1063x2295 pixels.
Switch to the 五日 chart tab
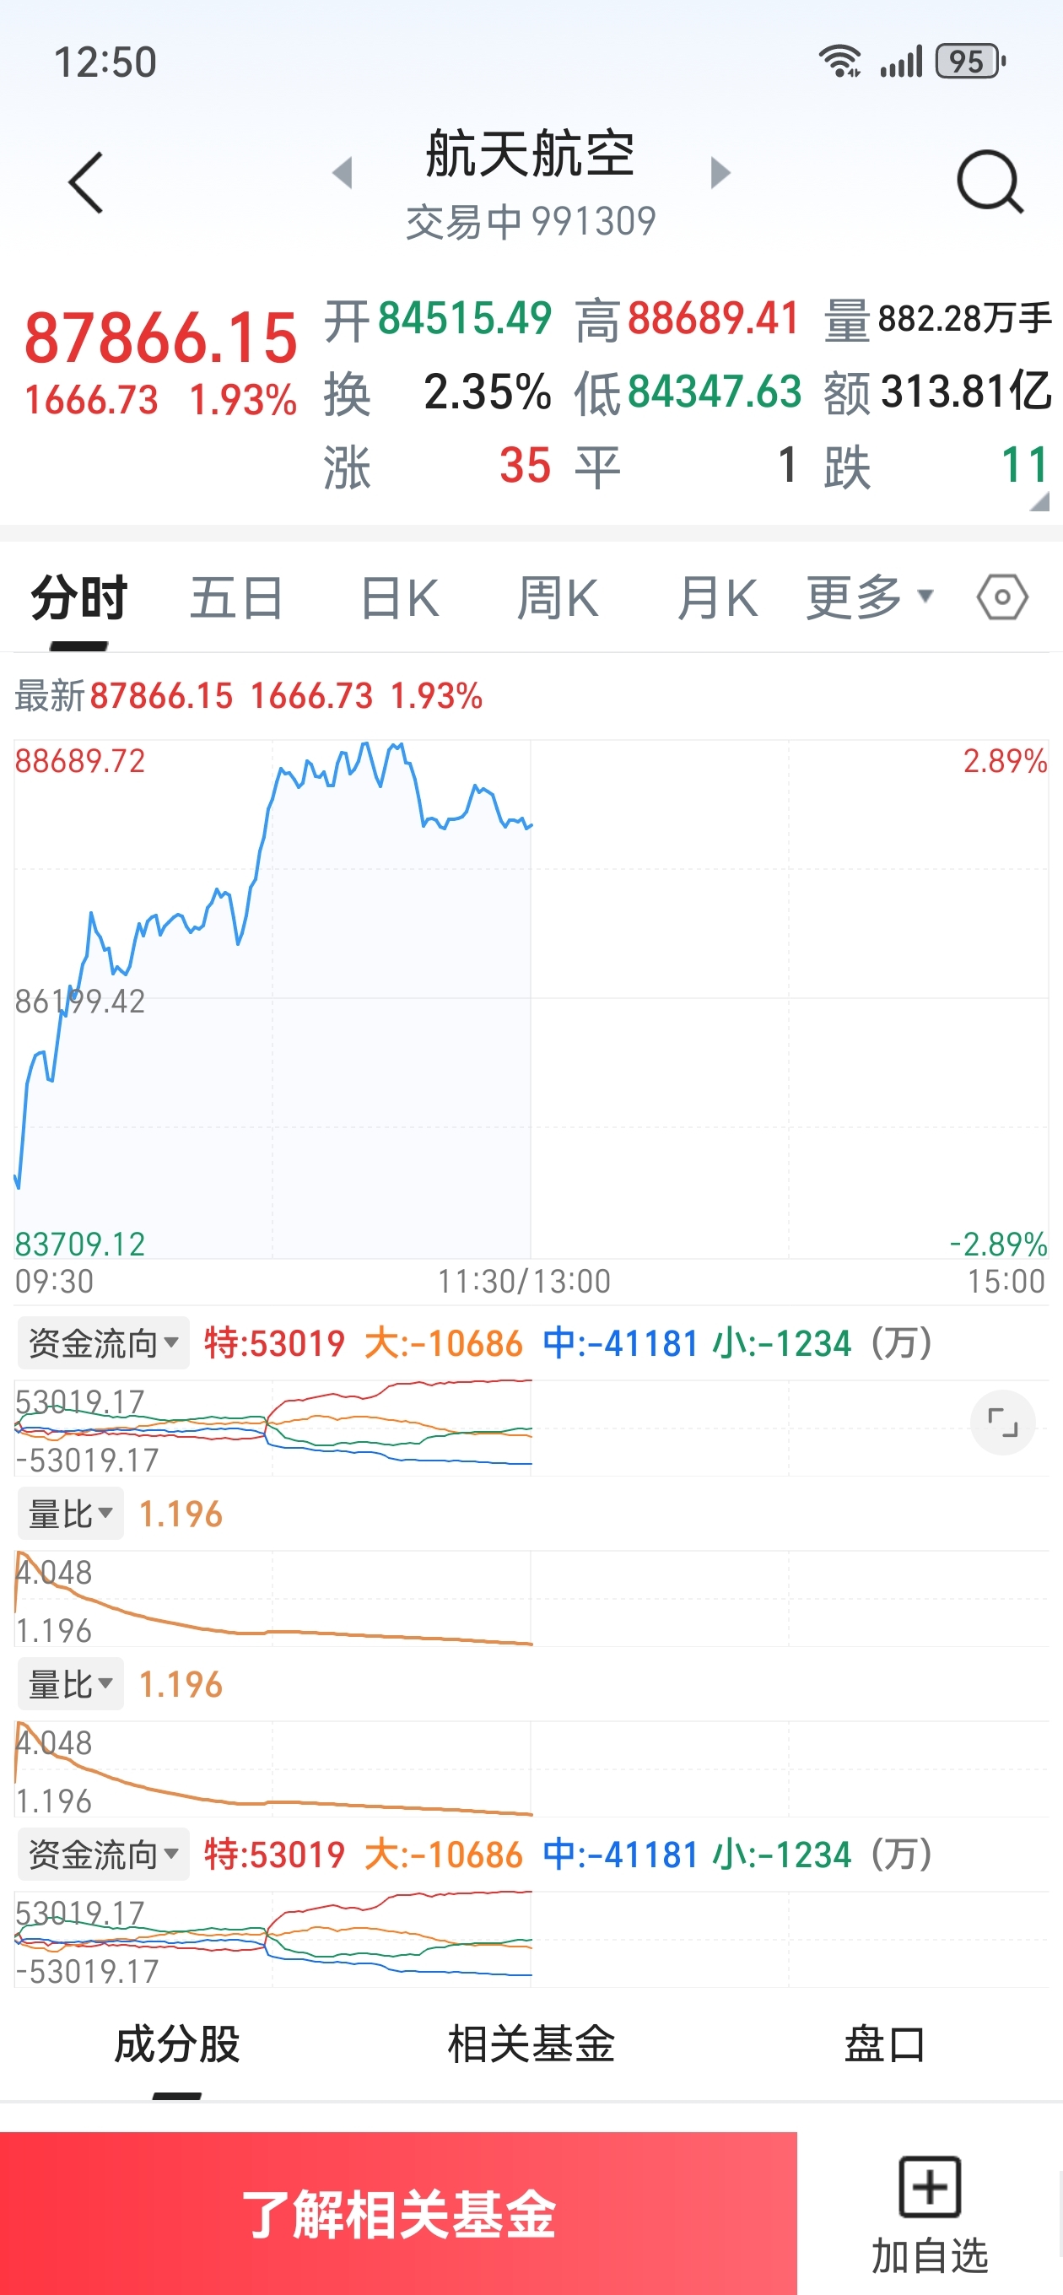click(x=237, y=598)
